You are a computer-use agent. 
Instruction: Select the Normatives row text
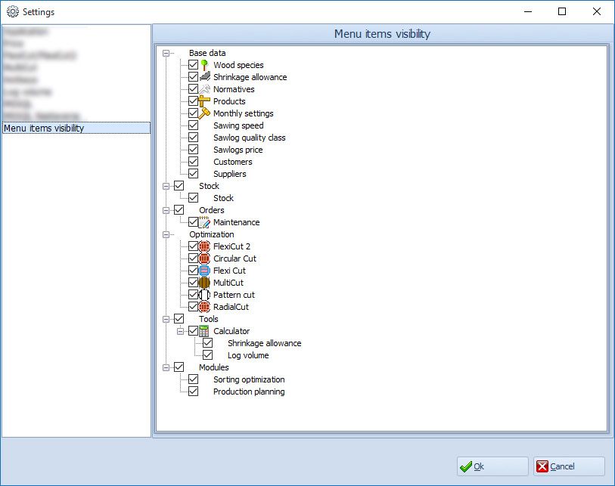click(x=234, y=89)
